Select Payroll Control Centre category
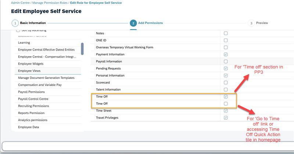The height and width of the screenshot is (154, 294). (x=48, y=99)
